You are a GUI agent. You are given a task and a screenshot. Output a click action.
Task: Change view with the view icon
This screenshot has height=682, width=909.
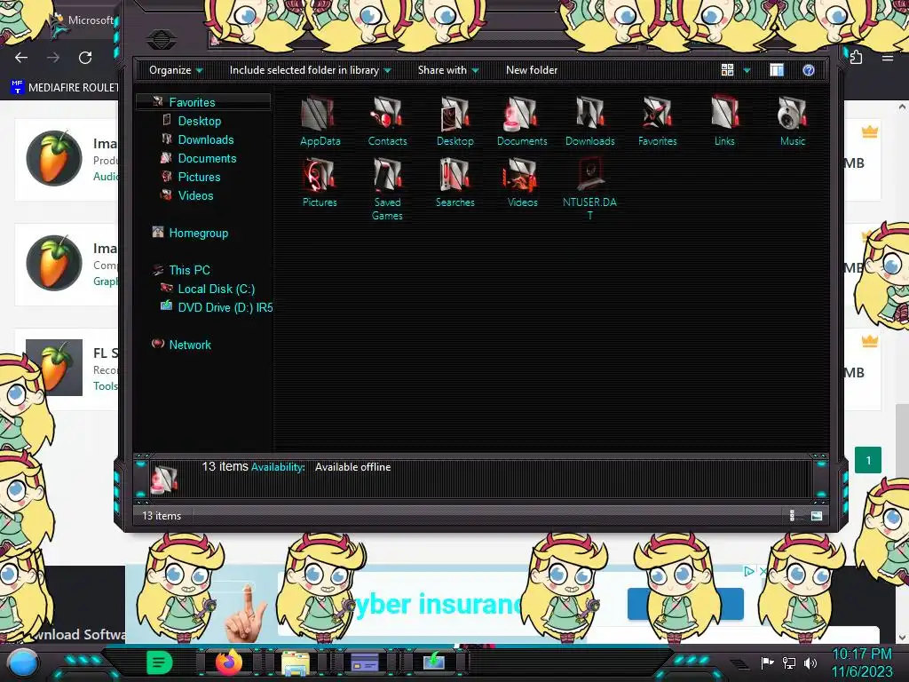click(x=727, y=70)
